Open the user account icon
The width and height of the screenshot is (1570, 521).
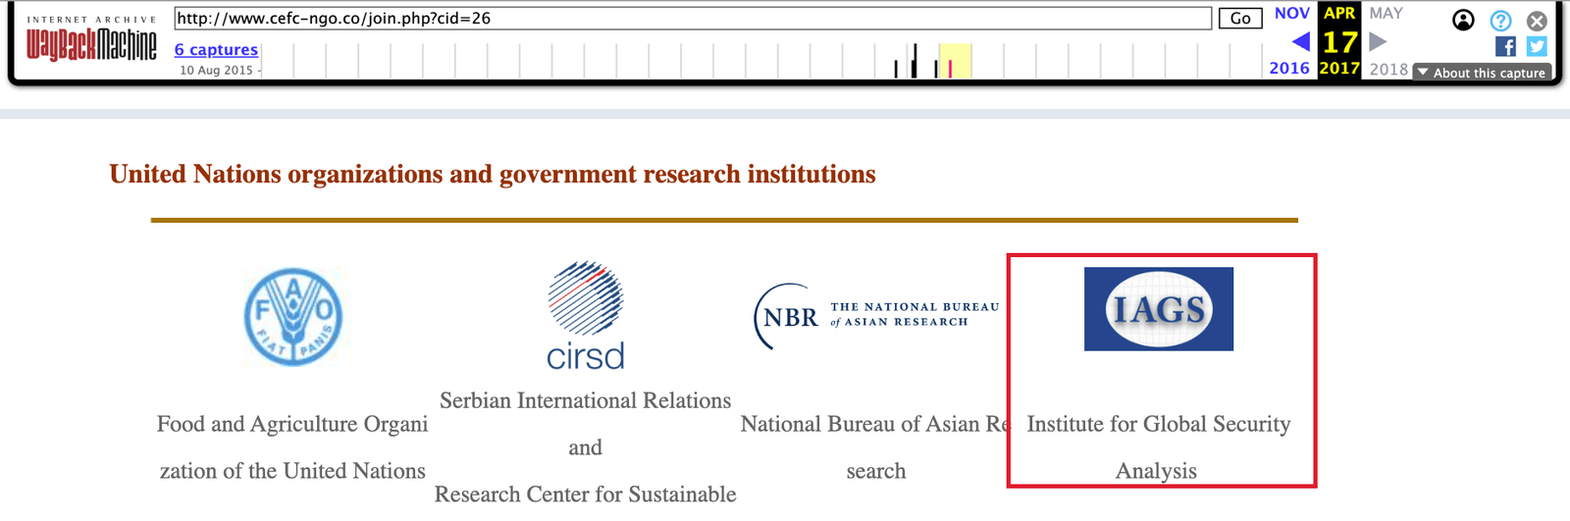(x=1463, y=21)
